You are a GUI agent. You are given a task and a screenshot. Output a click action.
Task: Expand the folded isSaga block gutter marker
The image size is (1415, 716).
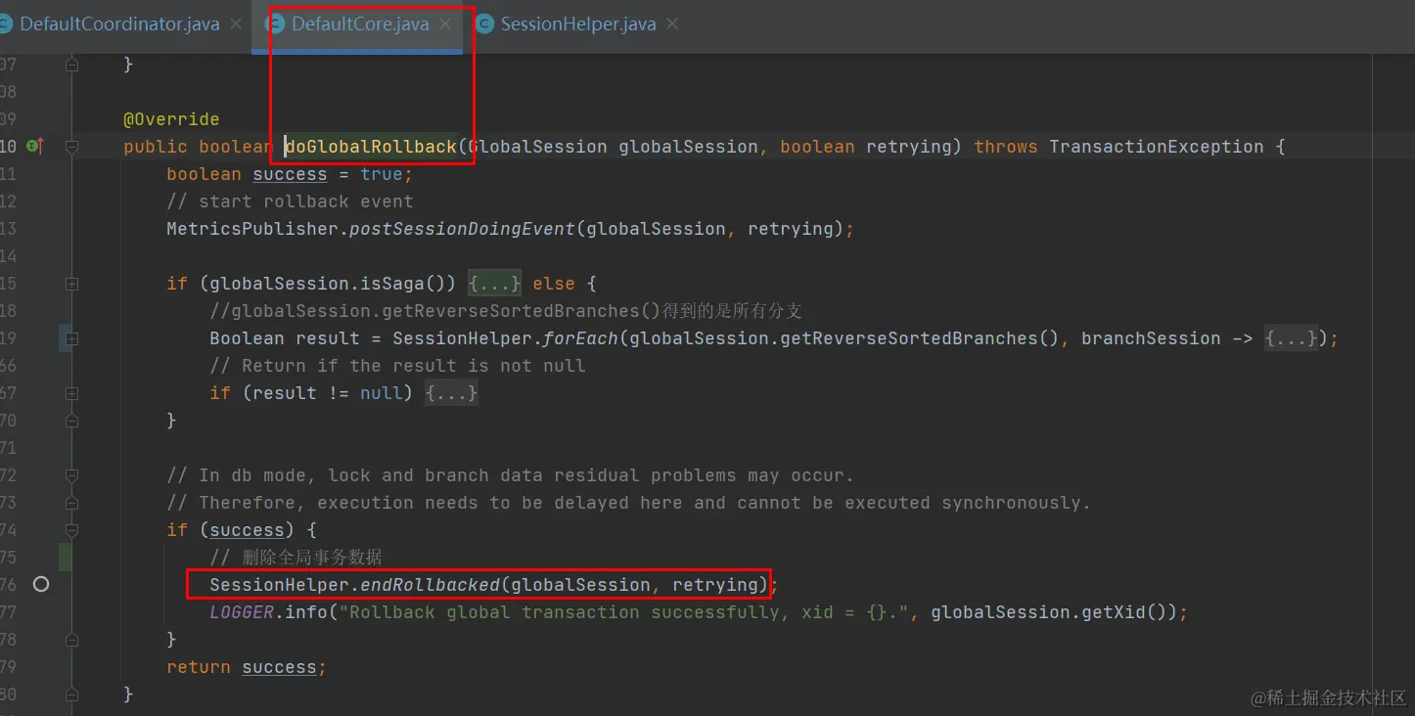(x=71, y=284)
